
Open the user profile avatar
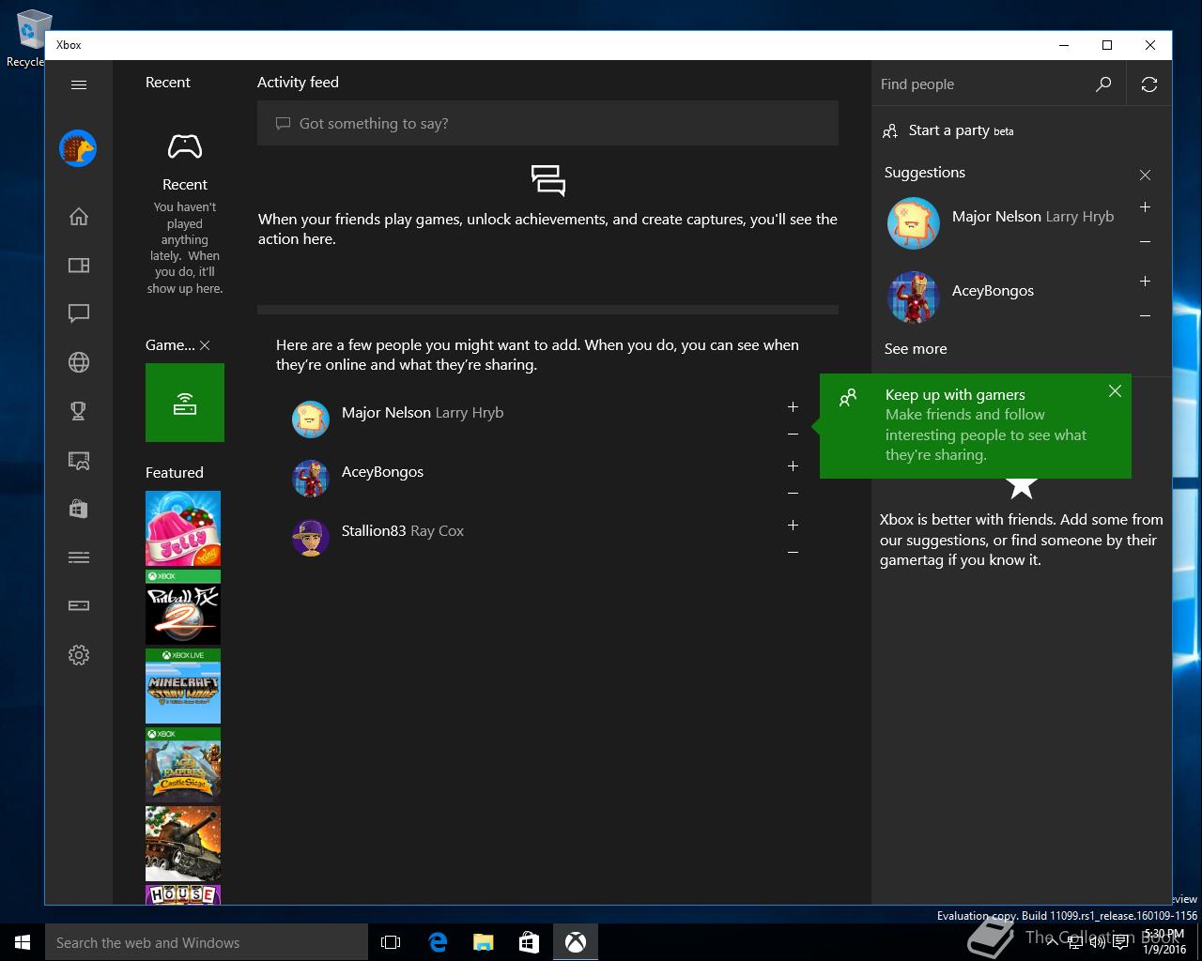[78, 148]
